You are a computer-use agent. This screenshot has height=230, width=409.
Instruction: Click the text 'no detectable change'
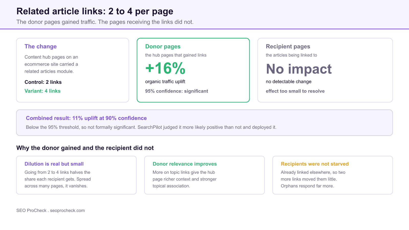pos(289,82)
